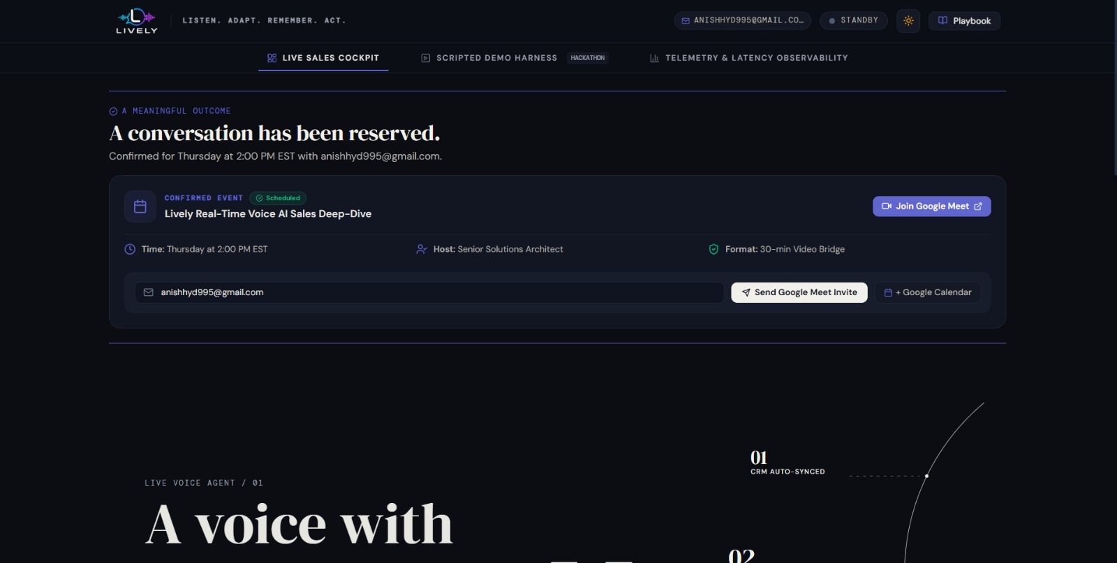Click the ANISHHYD995@GMAIL.CO… account pill
Image resolution: width=1117 pixels, height=563 pixels.
[x=742, y=20]
